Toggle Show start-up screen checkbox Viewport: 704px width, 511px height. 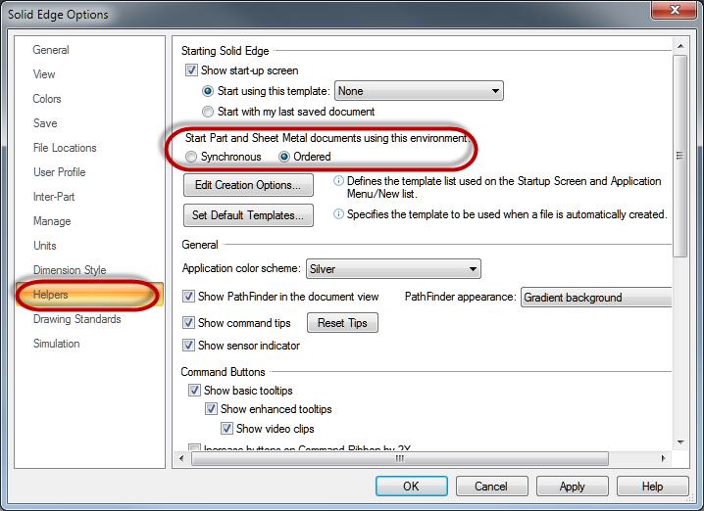pyautogui.click(x=191, y=70)
